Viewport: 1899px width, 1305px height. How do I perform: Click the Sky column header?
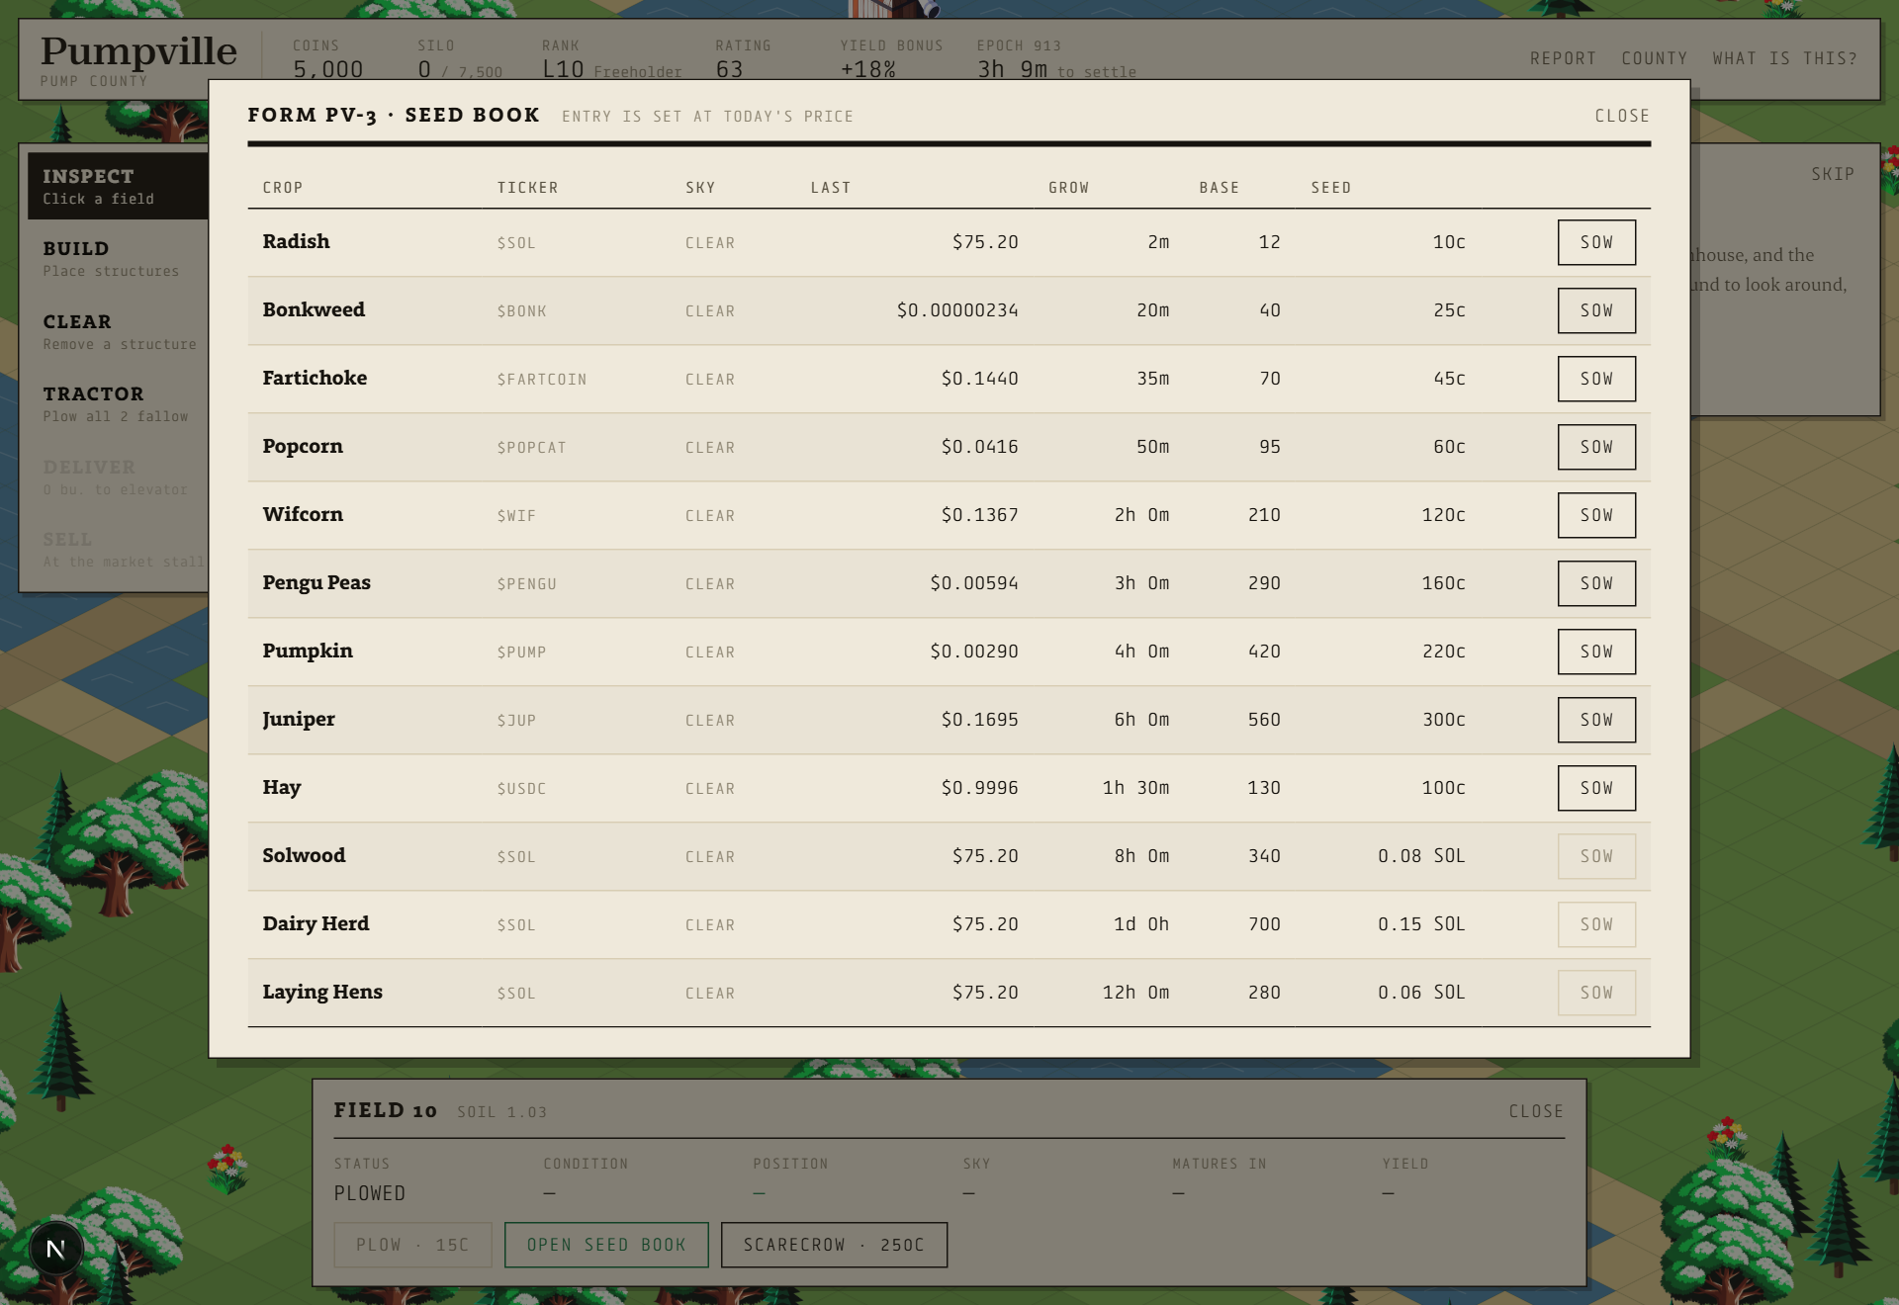click(x=700, y=188)
